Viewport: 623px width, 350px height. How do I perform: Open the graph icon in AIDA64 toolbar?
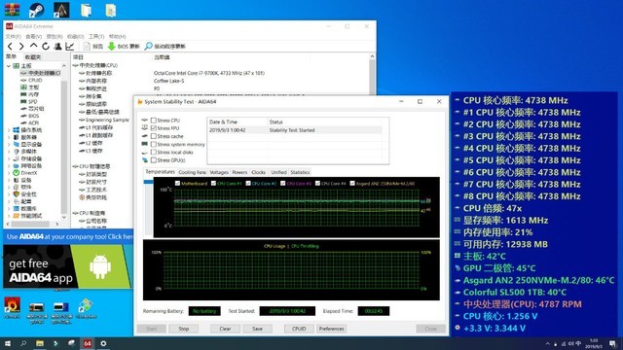click(x=70, y=47)
